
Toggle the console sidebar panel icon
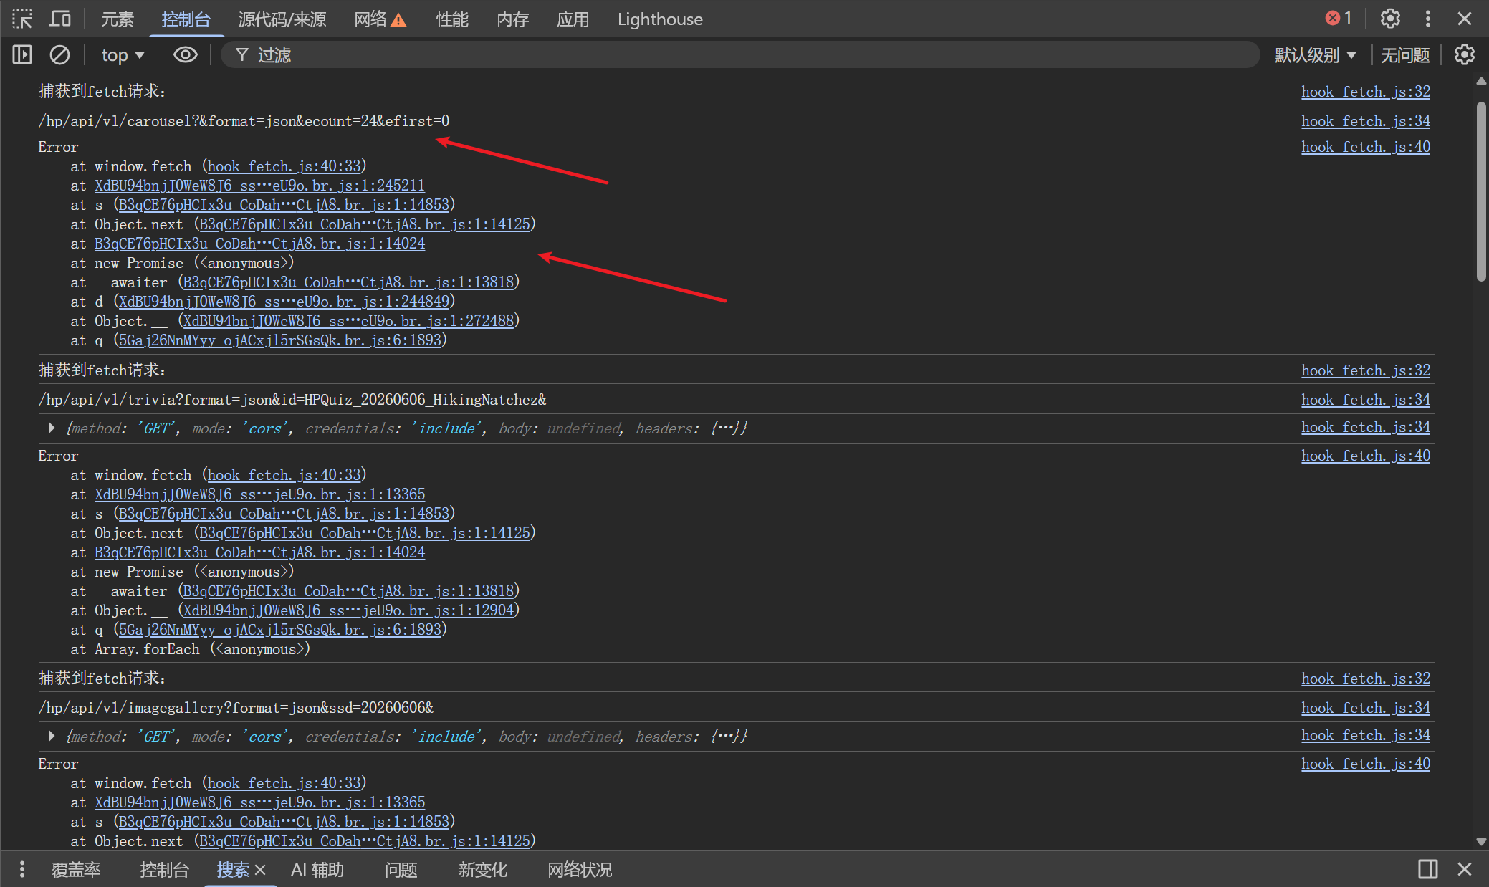click(x=22, y=54)
